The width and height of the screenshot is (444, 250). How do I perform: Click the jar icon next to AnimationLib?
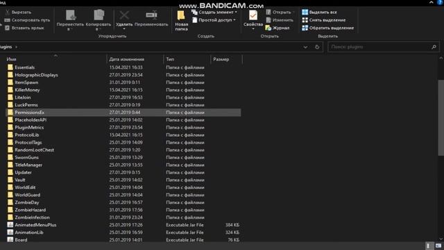(x=10, y=233)
